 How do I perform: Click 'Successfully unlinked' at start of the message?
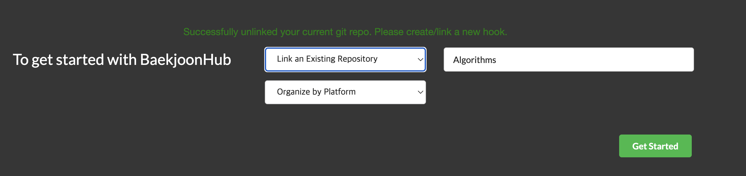[x=211, y=32]
